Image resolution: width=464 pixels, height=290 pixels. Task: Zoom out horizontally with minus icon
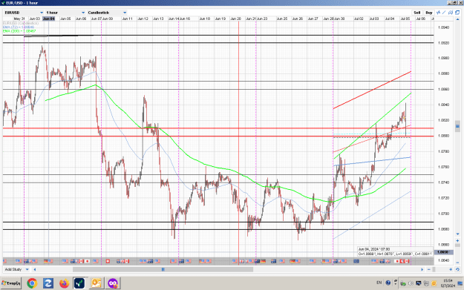coord(429,269)
